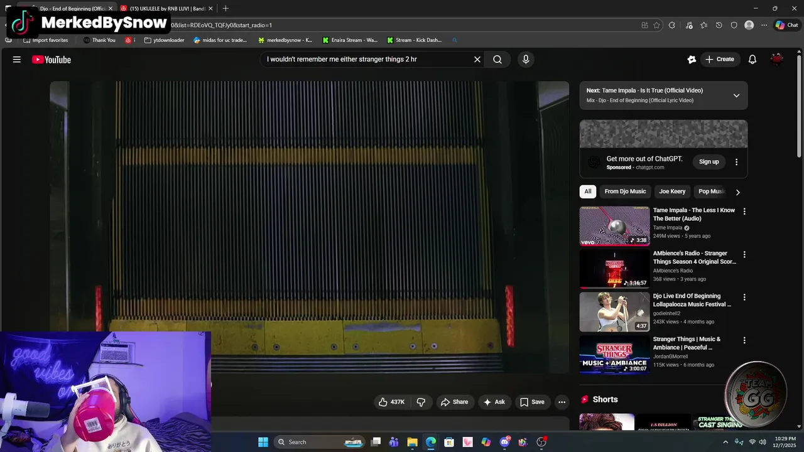Screen dimensions: 804x452
Task: Like the video with 437K thumbs up
Action: (x=391, y=402)
